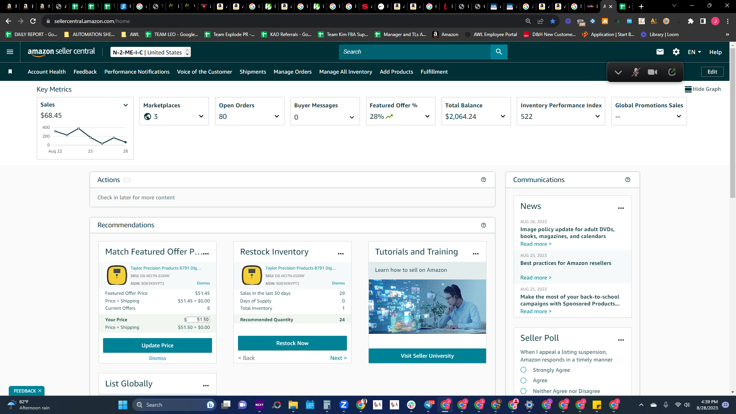Open Read more for Best practices article
736x414 pixels.
tap(536, 278)
